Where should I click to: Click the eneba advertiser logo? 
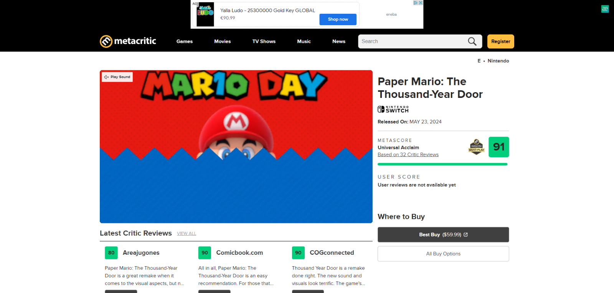pyautogui.click(x=391, y=15)
